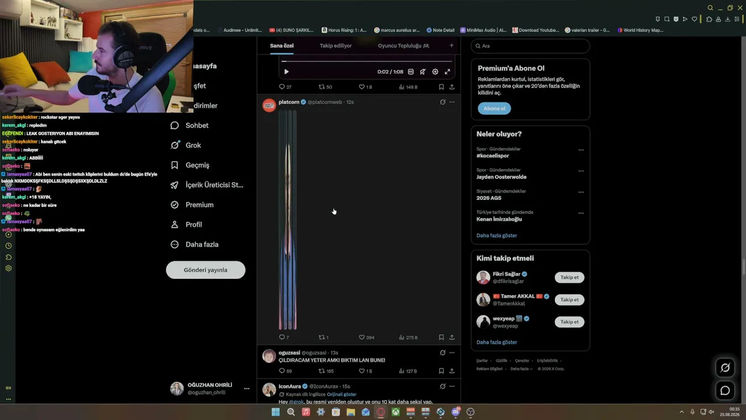Focus the Ara search field
Viewport: 746px width, 420px height.
pyautogui.click(x=530, y=46)
